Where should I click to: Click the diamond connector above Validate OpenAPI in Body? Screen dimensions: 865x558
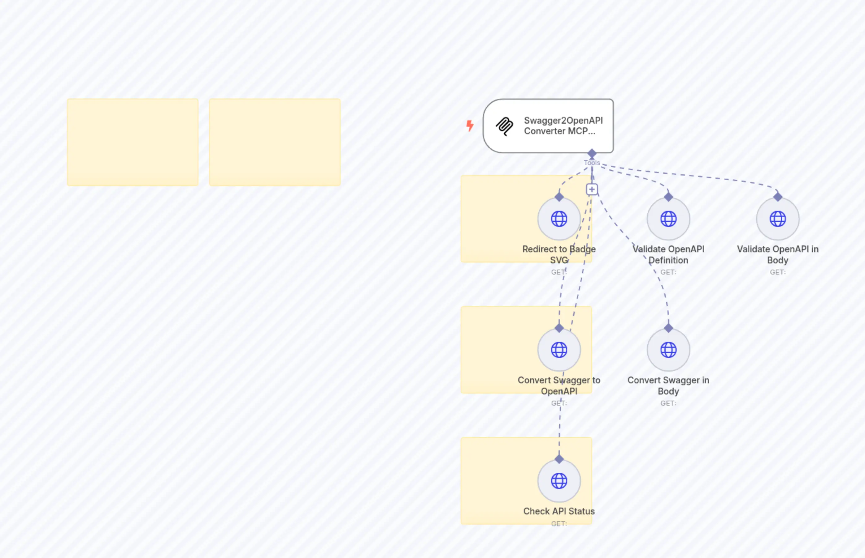(778, 197)
